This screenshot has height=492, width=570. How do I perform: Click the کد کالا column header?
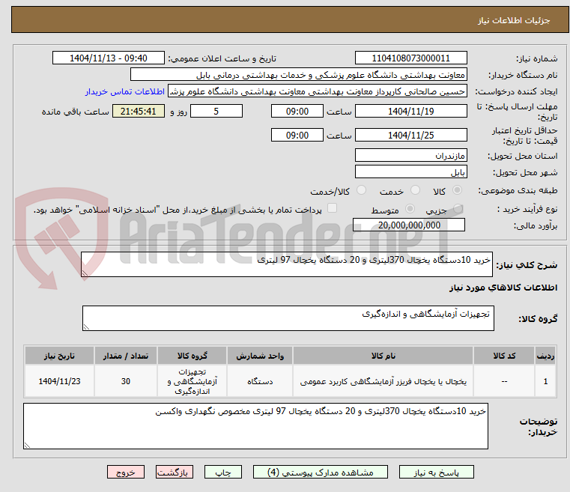[504, 356]
